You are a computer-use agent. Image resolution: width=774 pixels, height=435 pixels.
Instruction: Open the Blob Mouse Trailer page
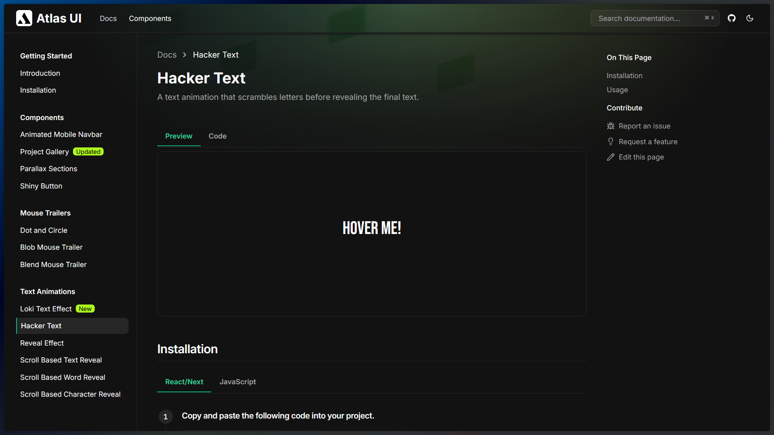[x=51, y=247]
